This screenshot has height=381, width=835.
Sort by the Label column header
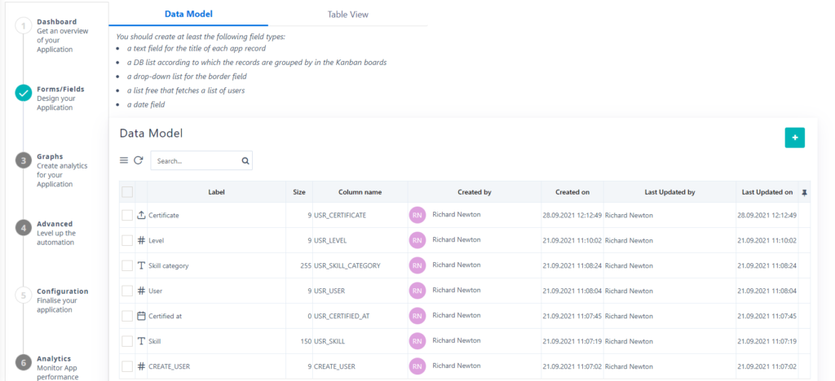216,192
